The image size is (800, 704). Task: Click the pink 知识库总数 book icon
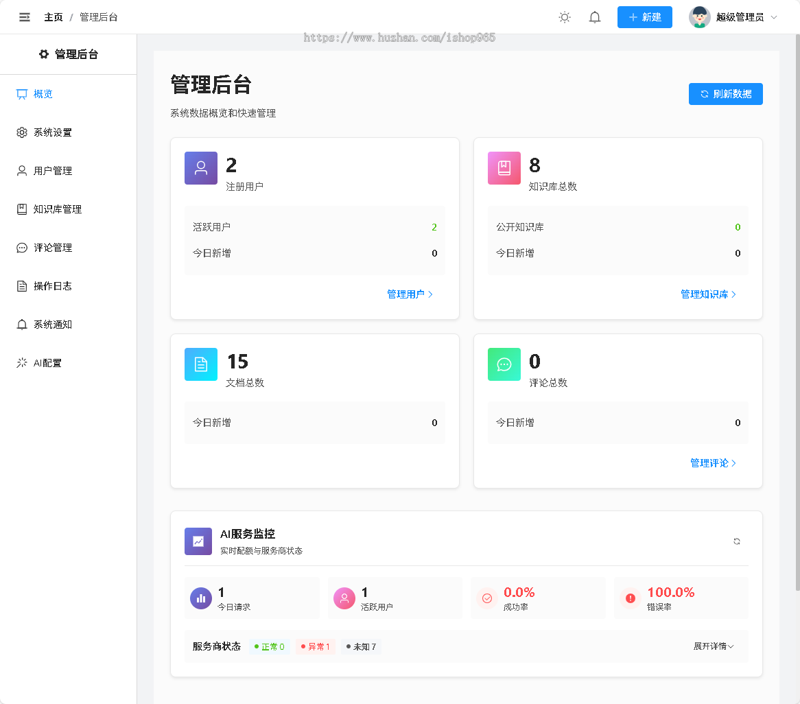coord(504,168)
